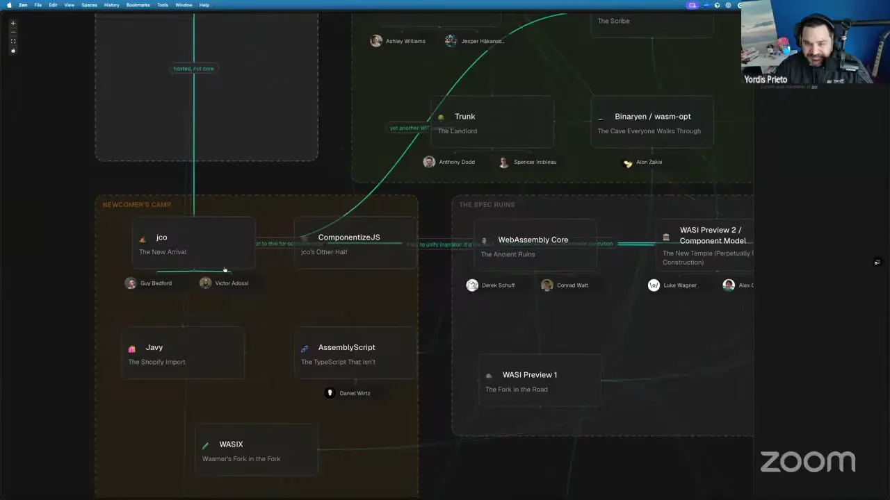Open the Help menu

point(204,5)
